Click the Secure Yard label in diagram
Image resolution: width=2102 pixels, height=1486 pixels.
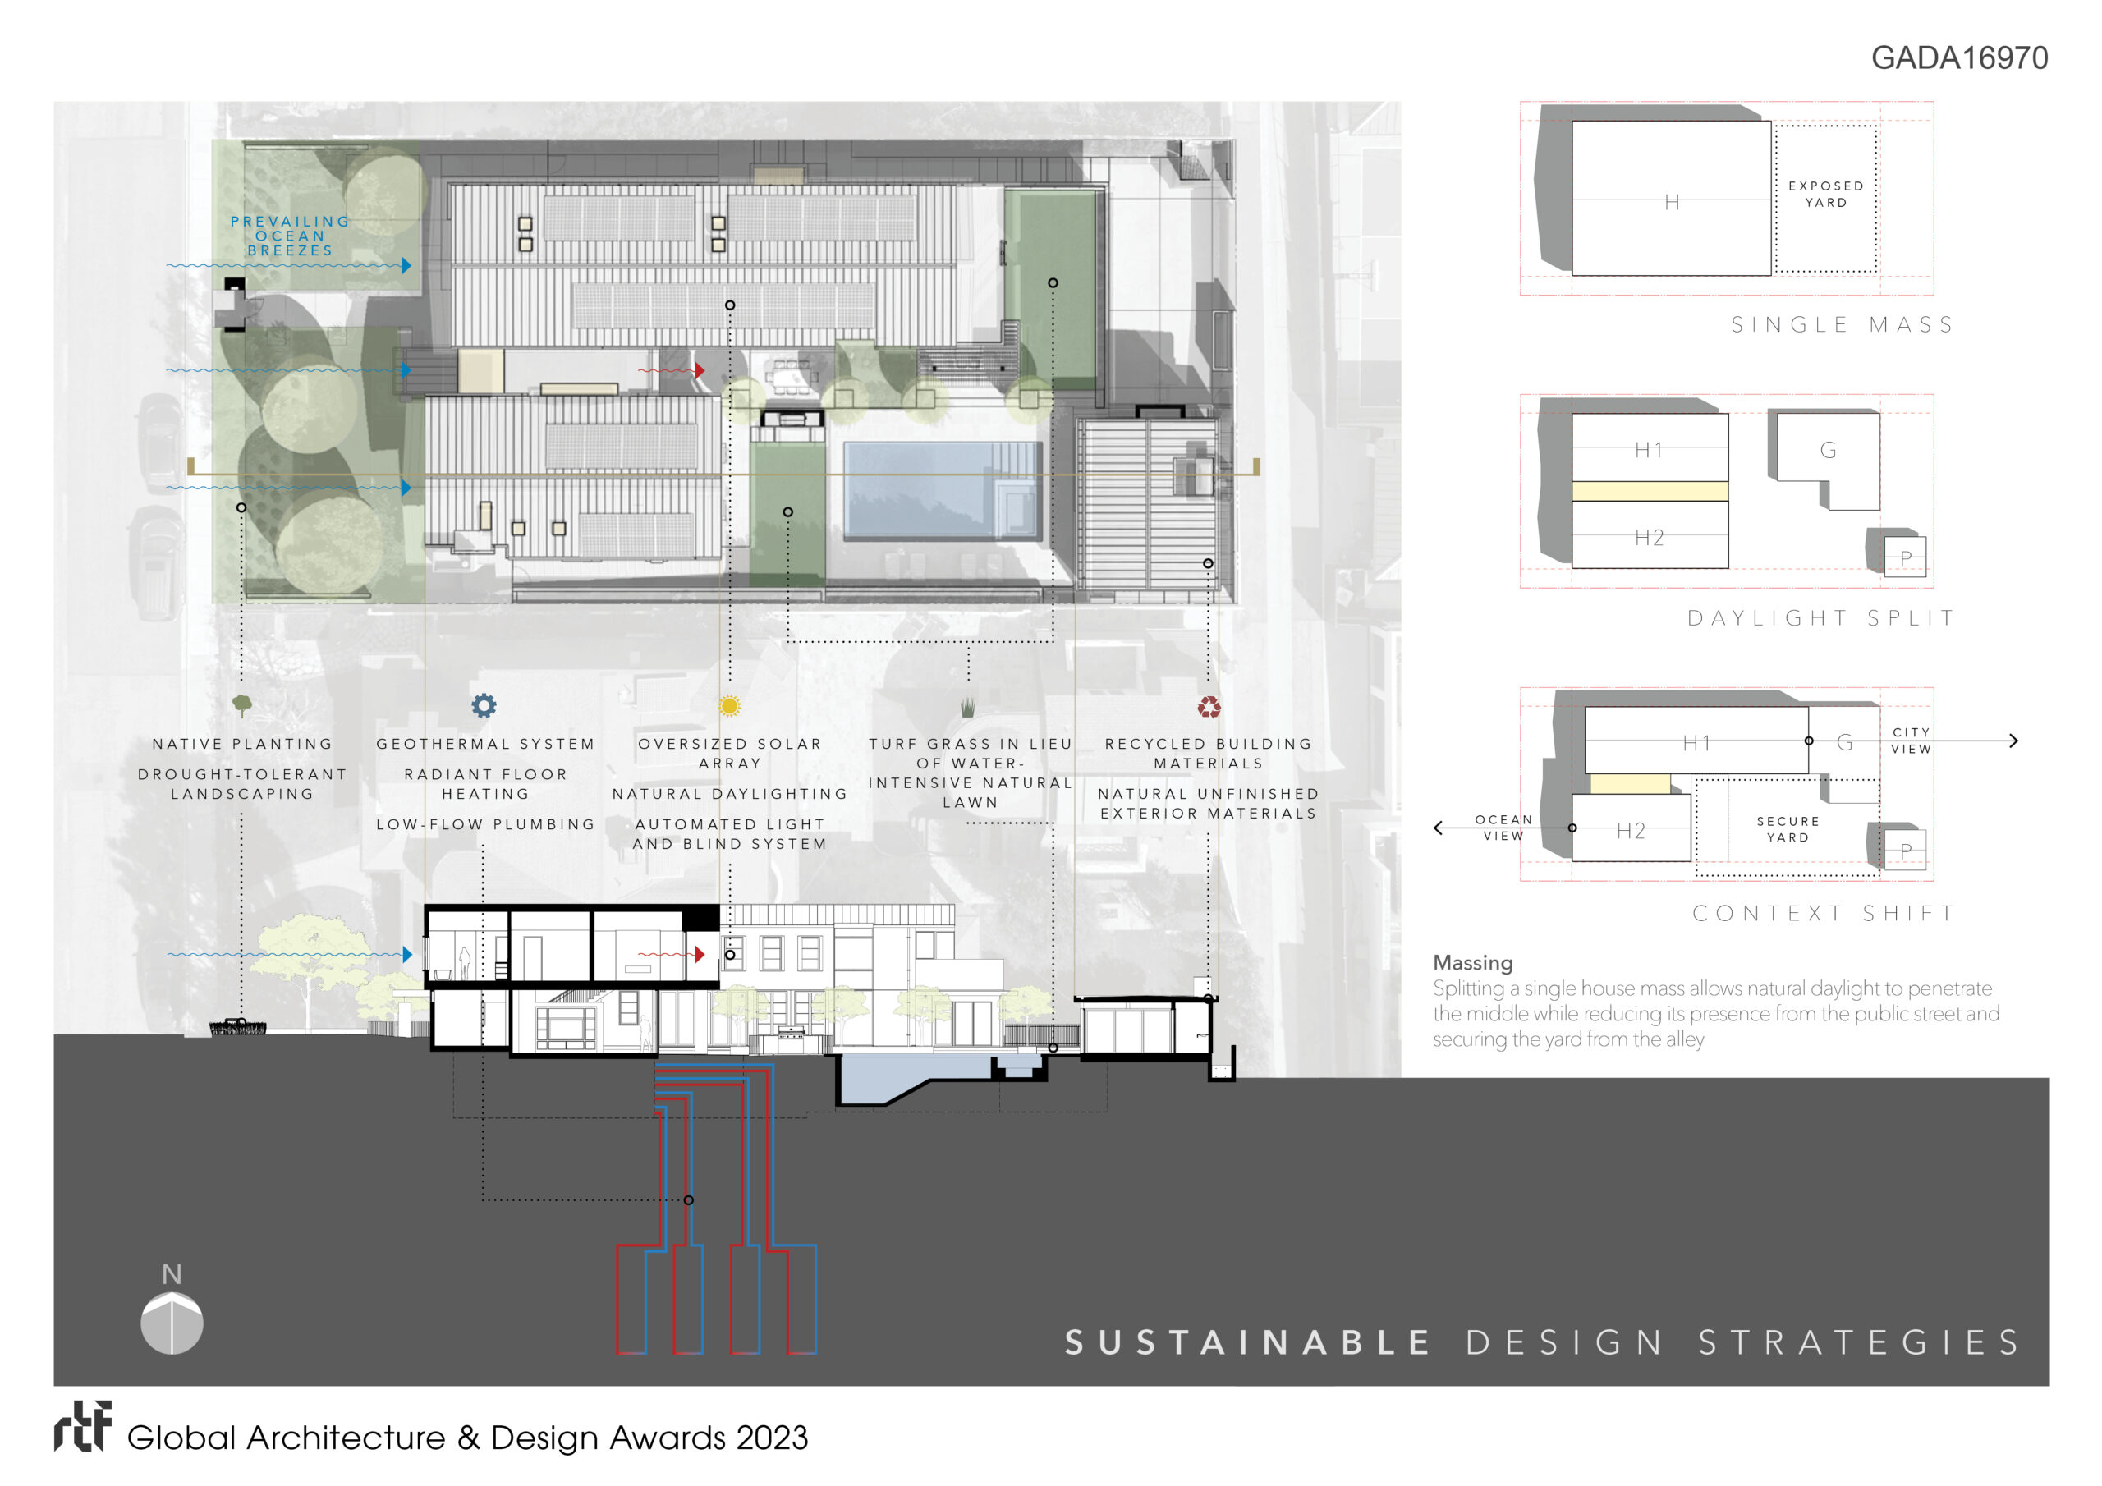pos(1787,828)
